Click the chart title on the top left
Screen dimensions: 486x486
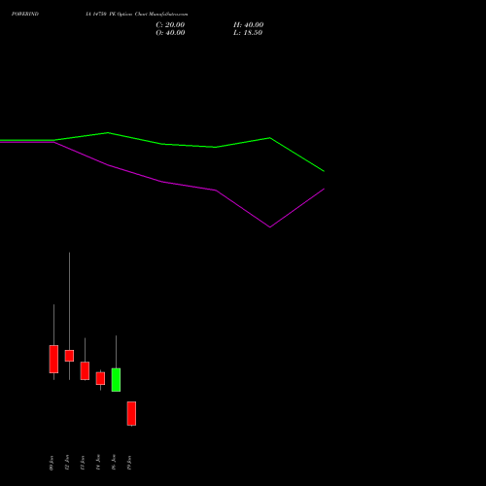point(25,14)
